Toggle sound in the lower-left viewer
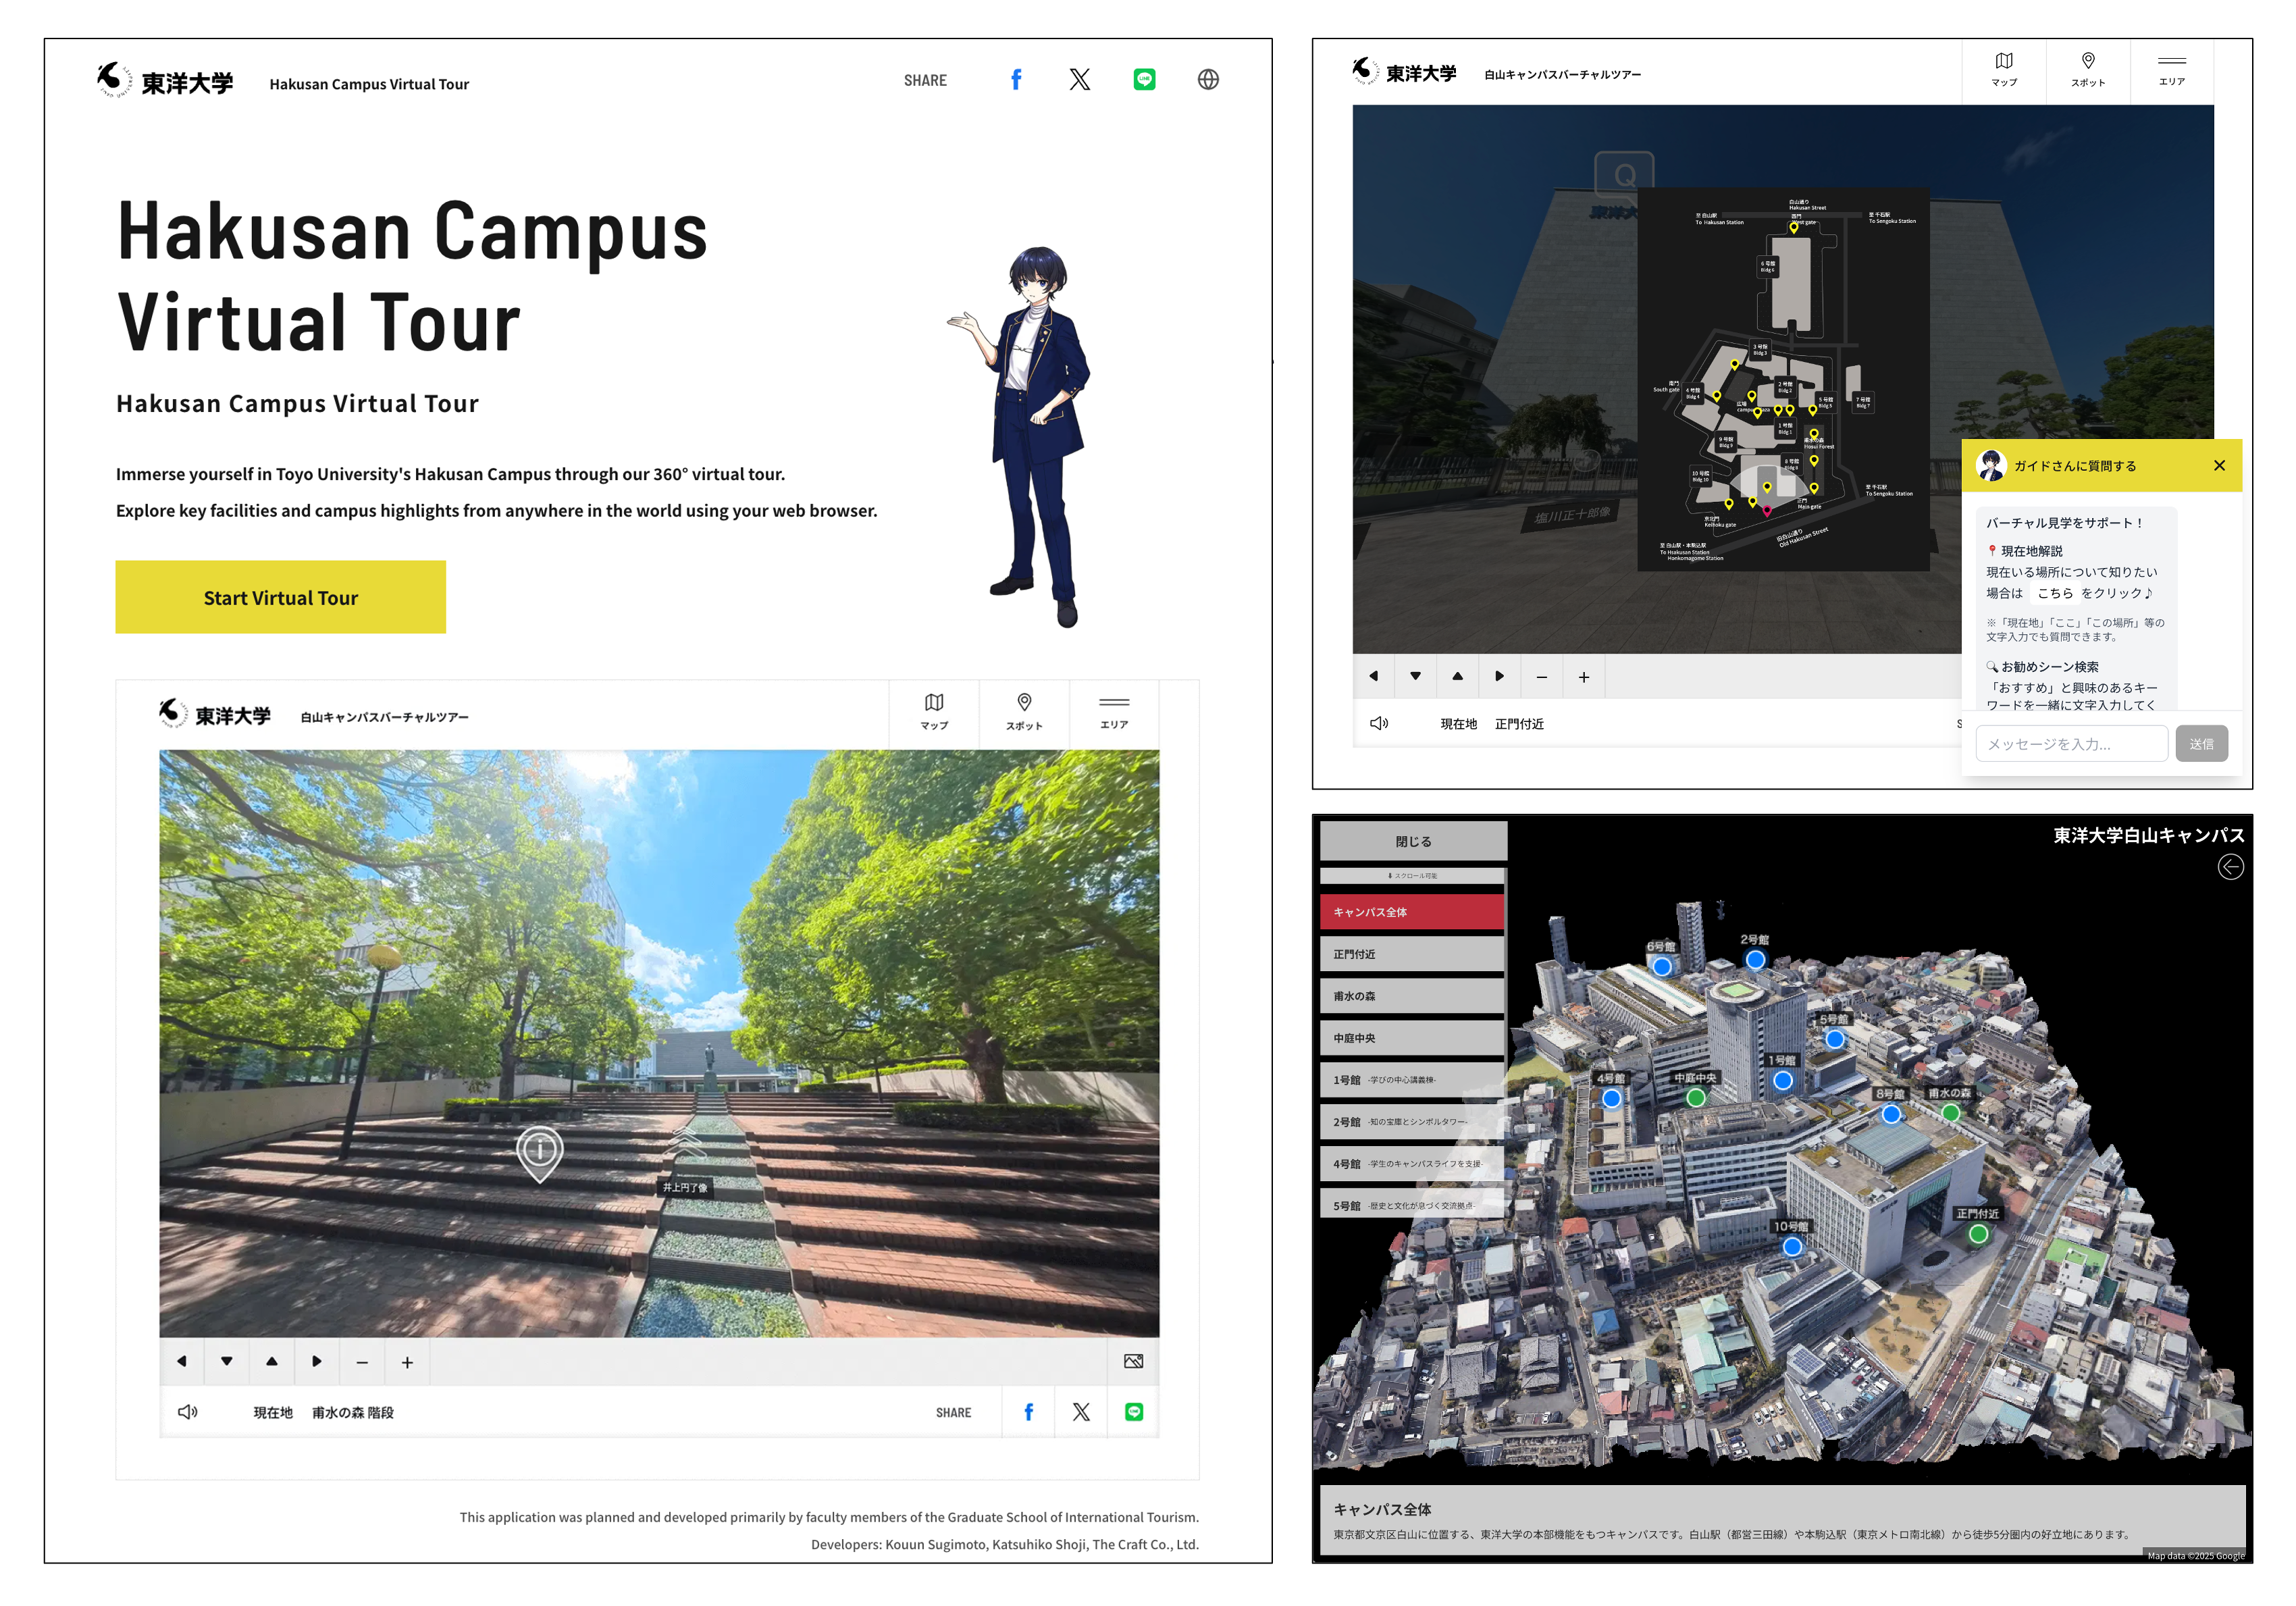Image resolution: width=2296 pixels, height=1606 pixels. point(188,1412)
